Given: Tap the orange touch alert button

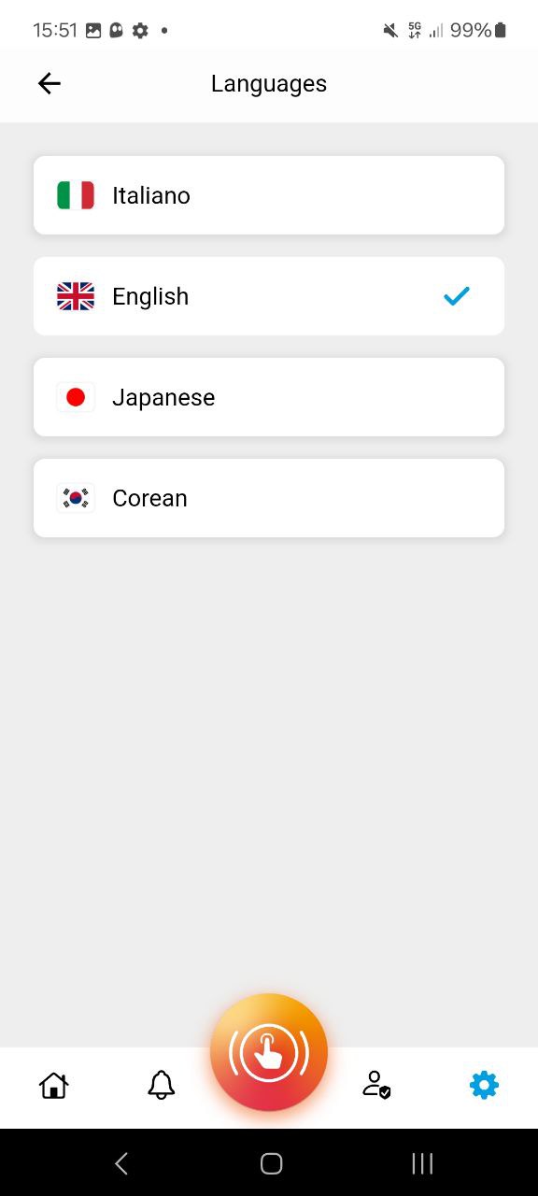Looking at the screenshot, I should pyautogui.click(x=269, y=1052).
